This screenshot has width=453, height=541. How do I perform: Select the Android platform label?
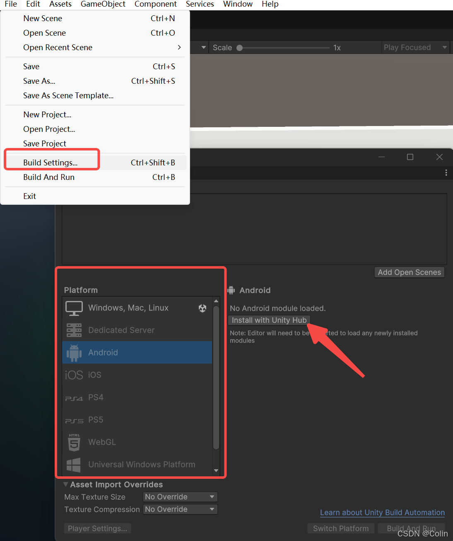(x=103, y=353)
